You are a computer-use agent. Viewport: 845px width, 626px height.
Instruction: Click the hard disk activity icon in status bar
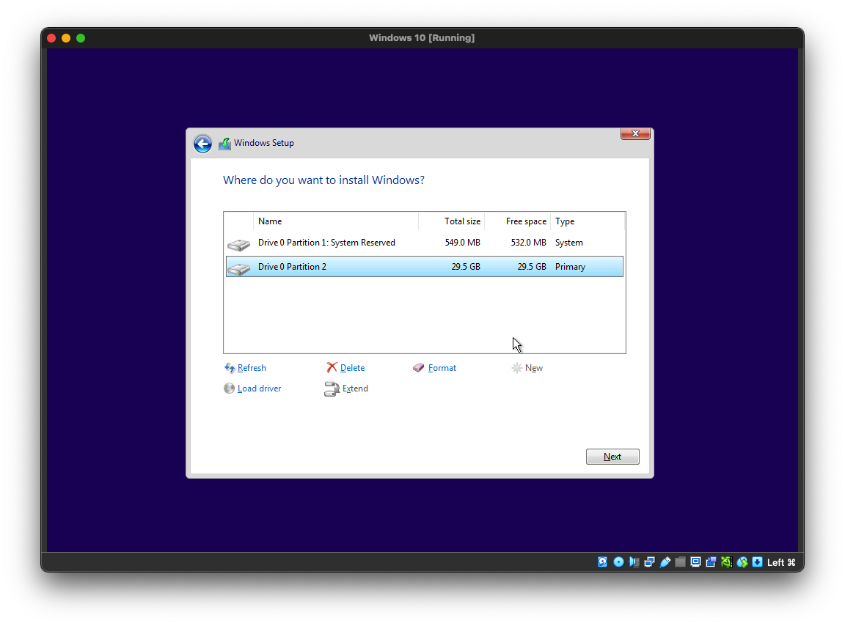[603, 562]
